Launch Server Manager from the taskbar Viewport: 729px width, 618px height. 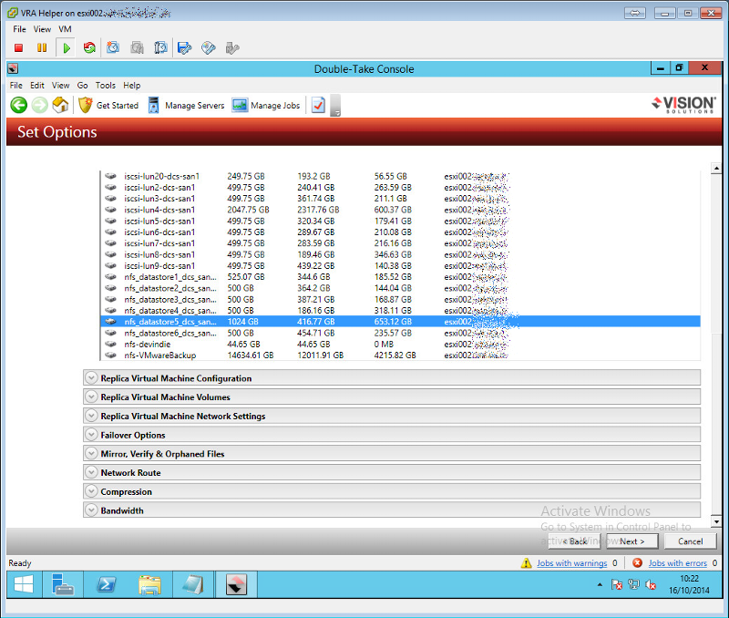click(x=63, y=584)
